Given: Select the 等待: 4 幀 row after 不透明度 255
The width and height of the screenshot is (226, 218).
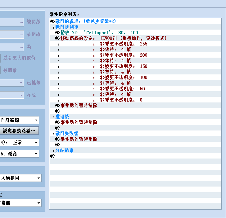Looking at the screenshot, I should click(x=135, y=50).
